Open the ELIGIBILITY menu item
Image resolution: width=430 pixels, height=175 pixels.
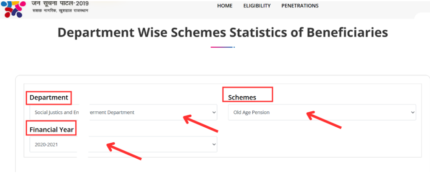coord(257,6)
